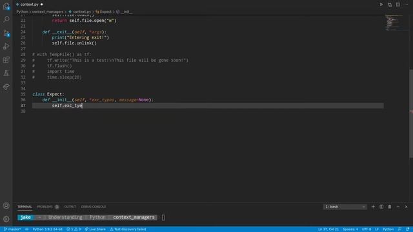Click the 'context_managers' prompt segment in terminal
This screenshot has height=232, width=413.
point(134,217)
